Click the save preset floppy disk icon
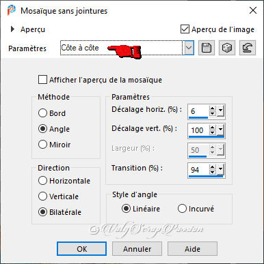 coord(207,48)
